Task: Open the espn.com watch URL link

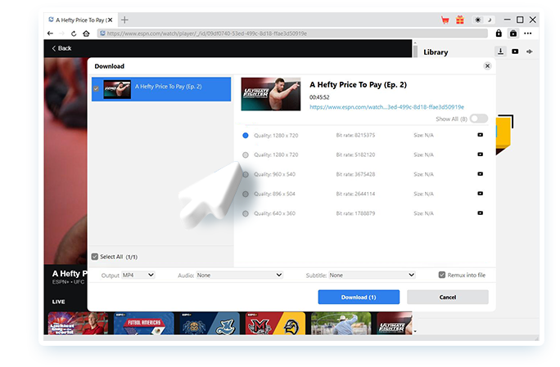Action: tap(386, 107)
